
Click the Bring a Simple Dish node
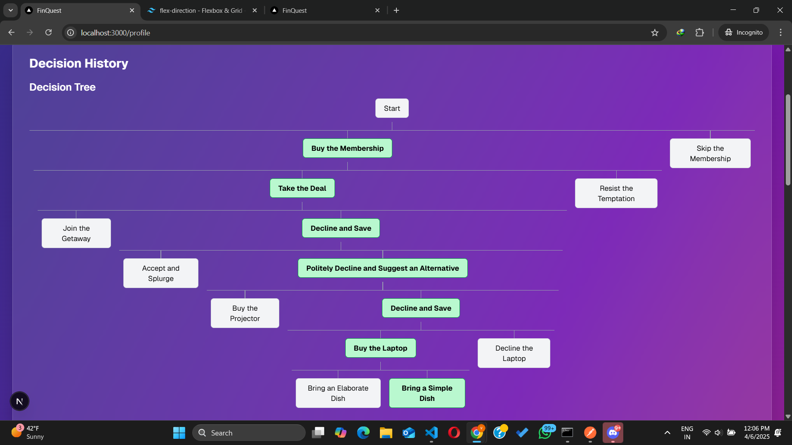click(427, 393)
